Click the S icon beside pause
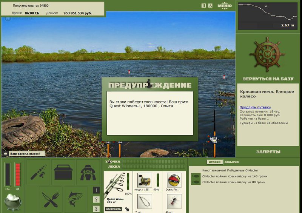Viewport: 302px width, 213px height. tap(210, 6)
